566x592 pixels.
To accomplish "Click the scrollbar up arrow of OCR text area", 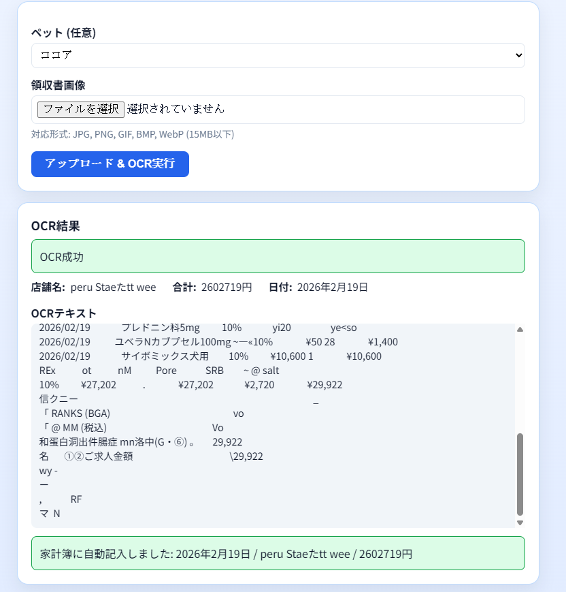I will point(520,328).
